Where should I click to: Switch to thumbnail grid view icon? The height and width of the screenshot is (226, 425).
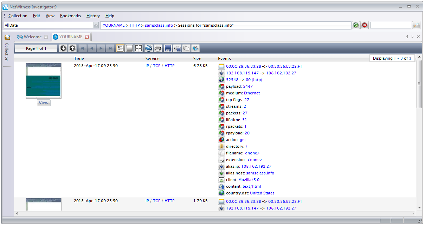tap(139, 48)
